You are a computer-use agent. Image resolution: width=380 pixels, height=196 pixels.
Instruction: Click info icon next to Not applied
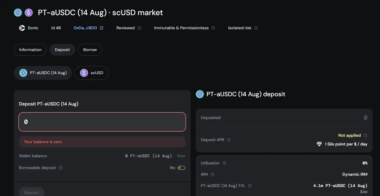click(x=365, y=135)
